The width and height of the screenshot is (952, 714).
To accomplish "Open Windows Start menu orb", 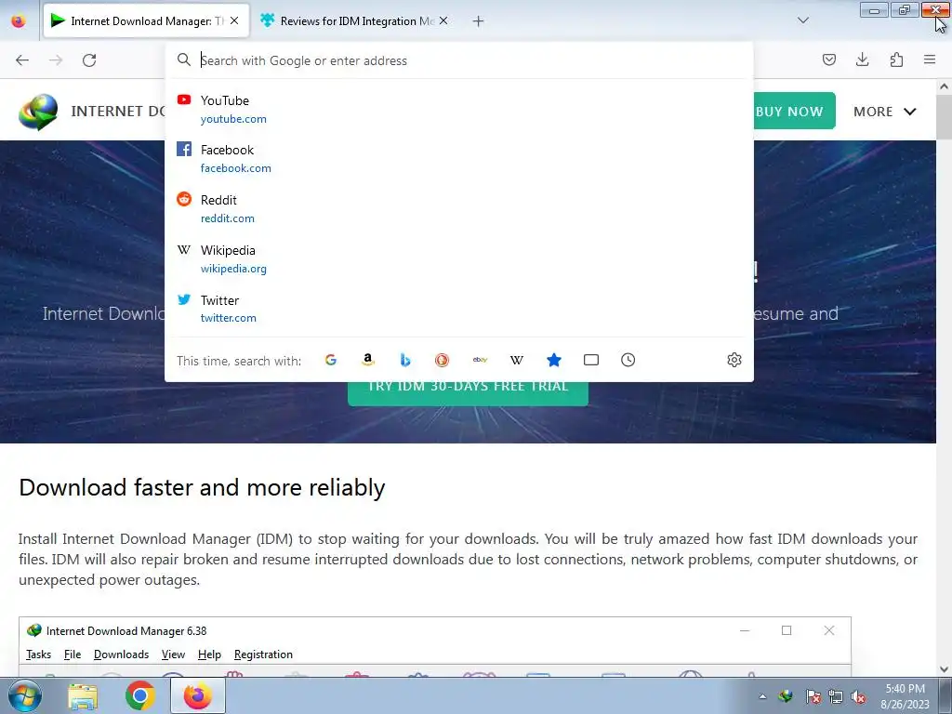I will (x=25, y=695).
